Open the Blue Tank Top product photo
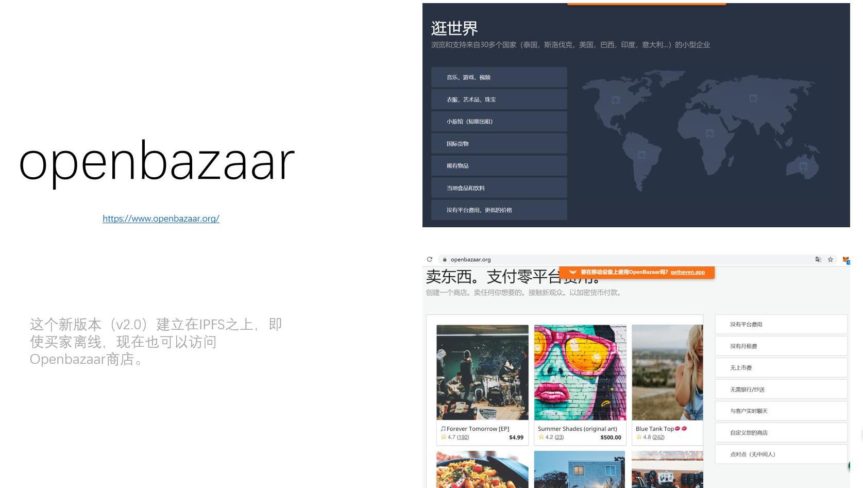Image resolution: width=863 pixels, height=488 pixels. [x=667, y=373]
